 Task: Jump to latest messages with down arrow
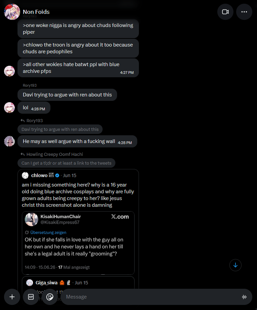(235, 265)
